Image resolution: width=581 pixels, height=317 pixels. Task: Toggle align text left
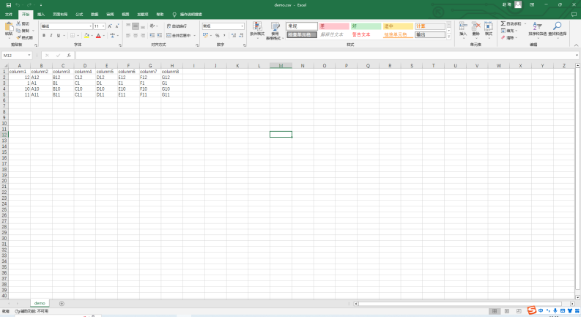click(127, 36)
